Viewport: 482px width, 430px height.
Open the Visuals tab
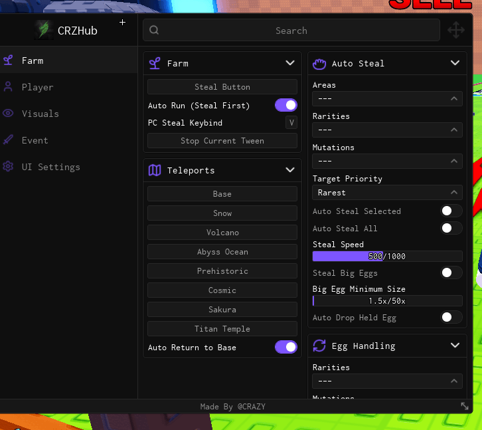(69, 114)
